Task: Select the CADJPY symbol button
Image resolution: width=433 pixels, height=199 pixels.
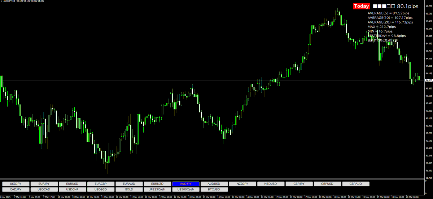Action: click(16, 189)
